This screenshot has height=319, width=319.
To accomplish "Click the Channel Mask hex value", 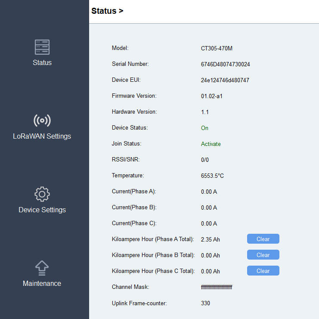I will pyautogui.click(x=217, y=288).
